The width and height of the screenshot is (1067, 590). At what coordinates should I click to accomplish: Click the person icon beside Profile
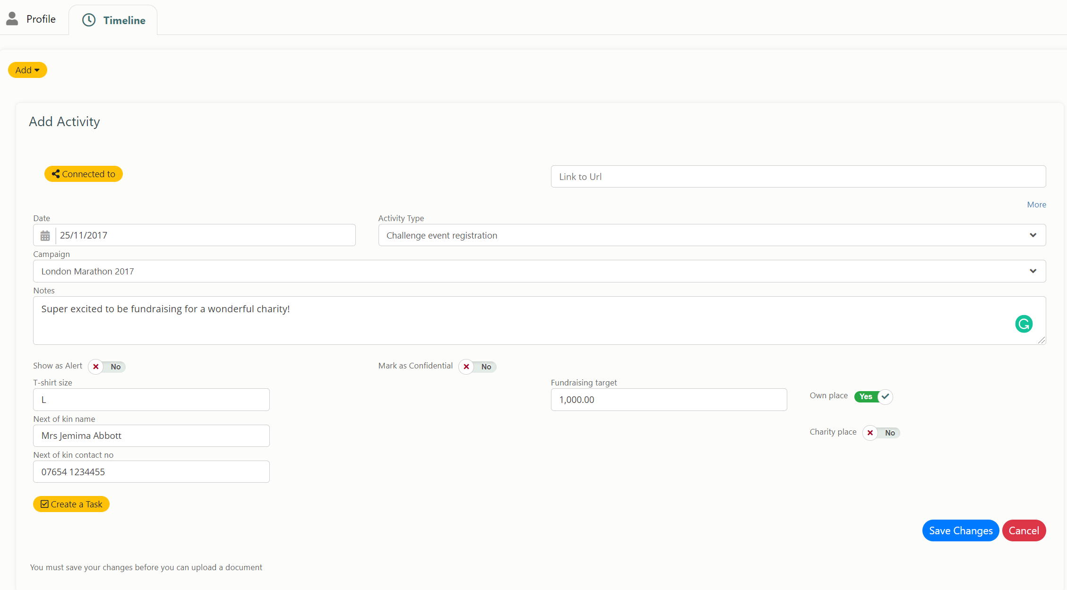click(12, 19)
